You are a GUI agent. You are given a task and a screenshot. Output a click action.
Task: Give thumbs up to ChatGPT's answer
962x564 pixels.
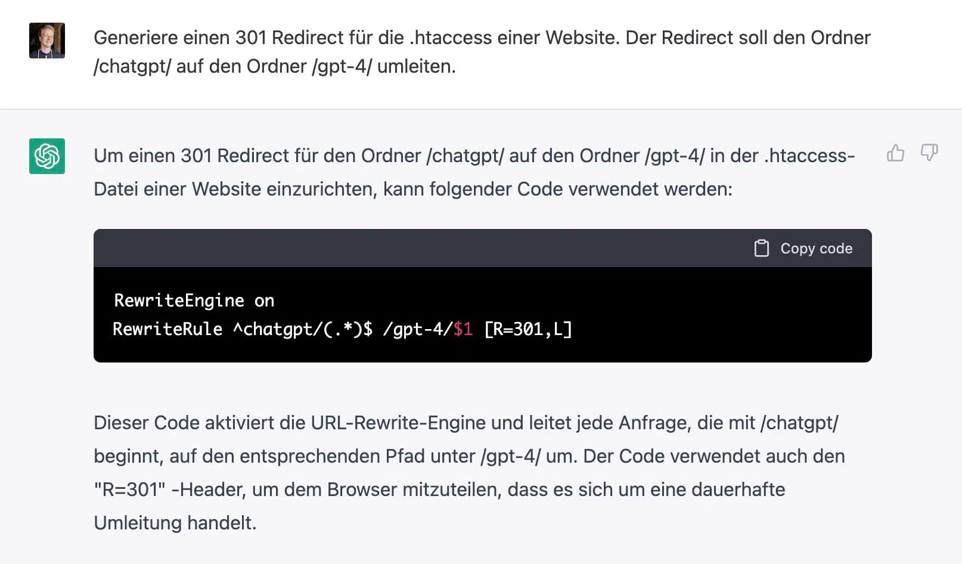pyautogui.click(x=895, y=153)
